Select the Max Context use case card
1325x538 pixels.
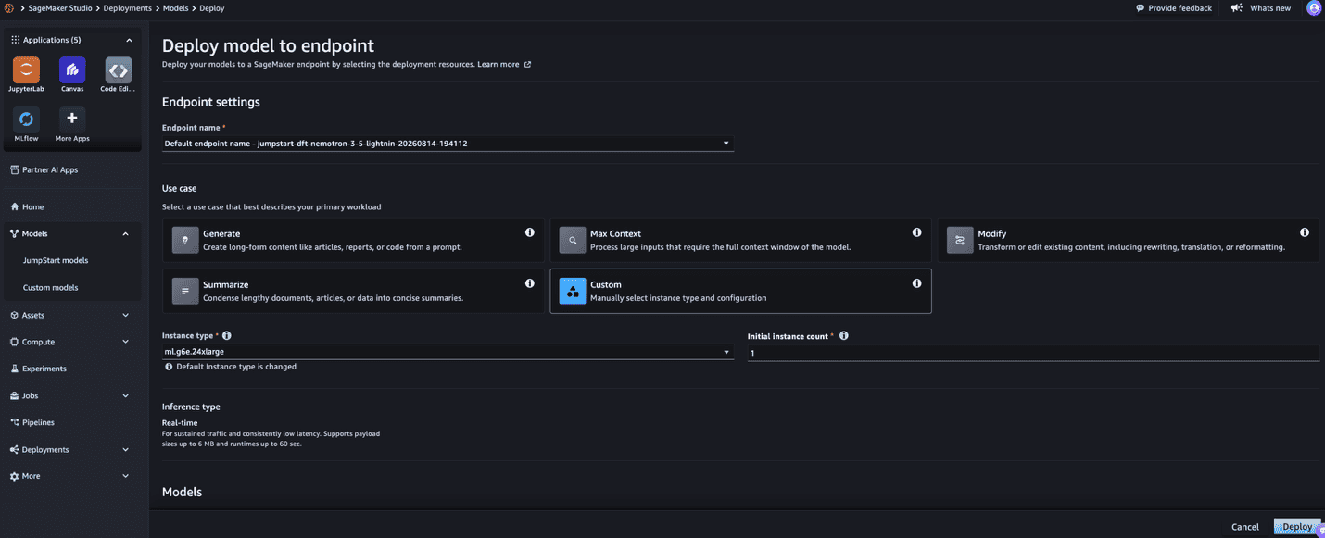click(740, 240)
